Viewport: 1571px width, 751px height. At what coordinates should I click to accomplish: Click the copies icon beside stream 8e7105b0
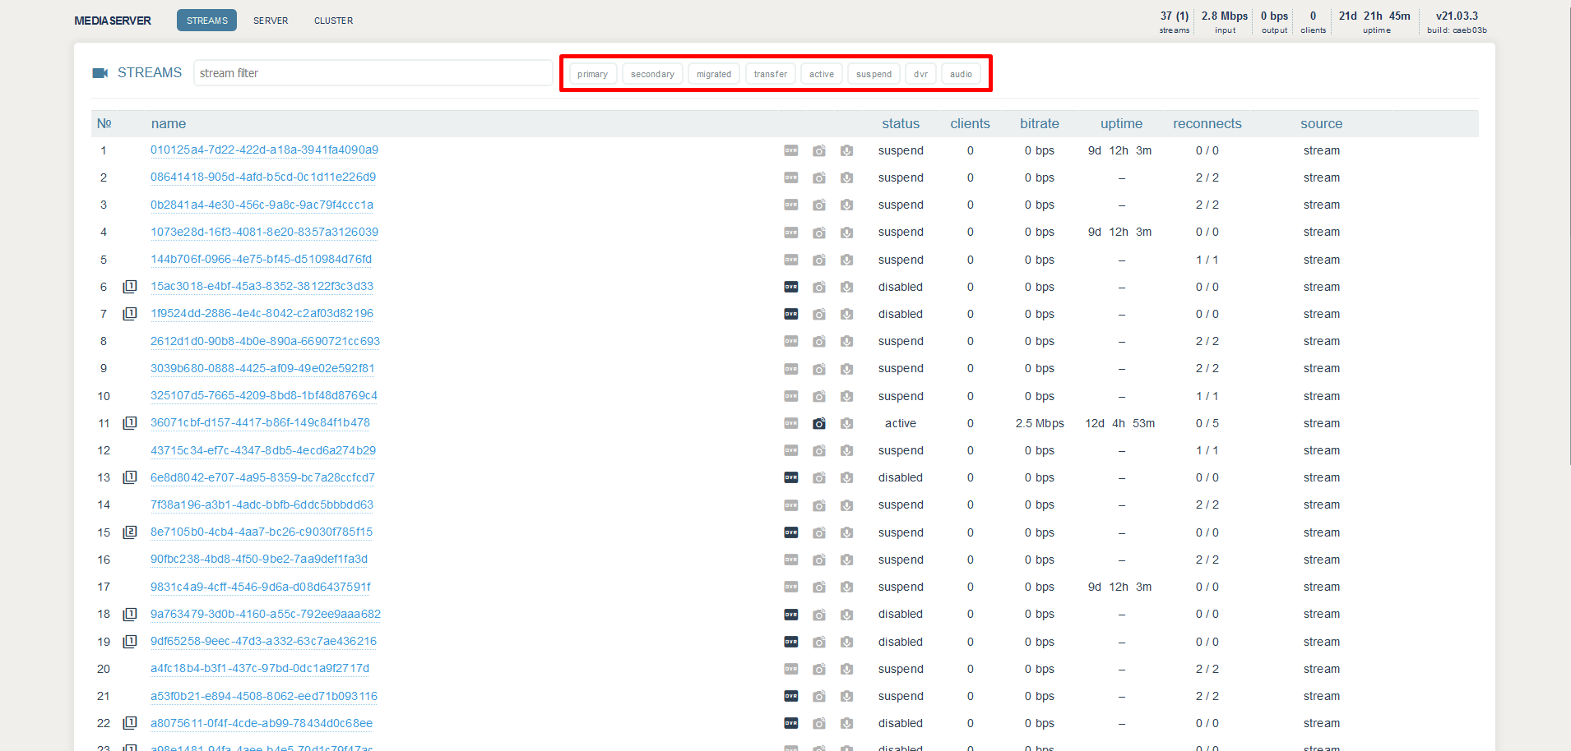[130, 532]
